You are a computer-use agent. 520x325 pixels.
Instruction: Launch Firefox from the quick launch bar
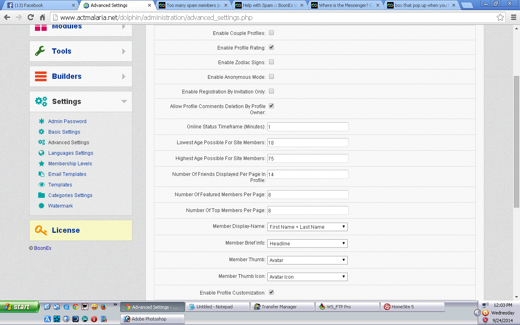coord(104,307)
